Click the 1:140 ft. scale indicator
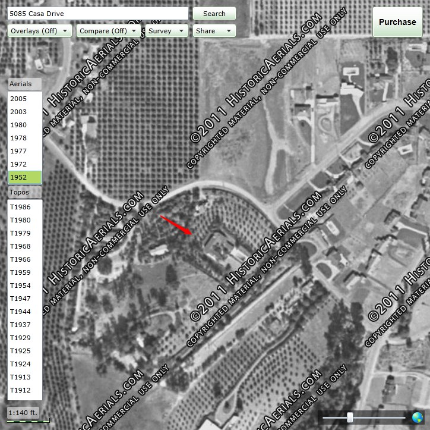This screenshot has height=430, width=430. coord(23,413)
